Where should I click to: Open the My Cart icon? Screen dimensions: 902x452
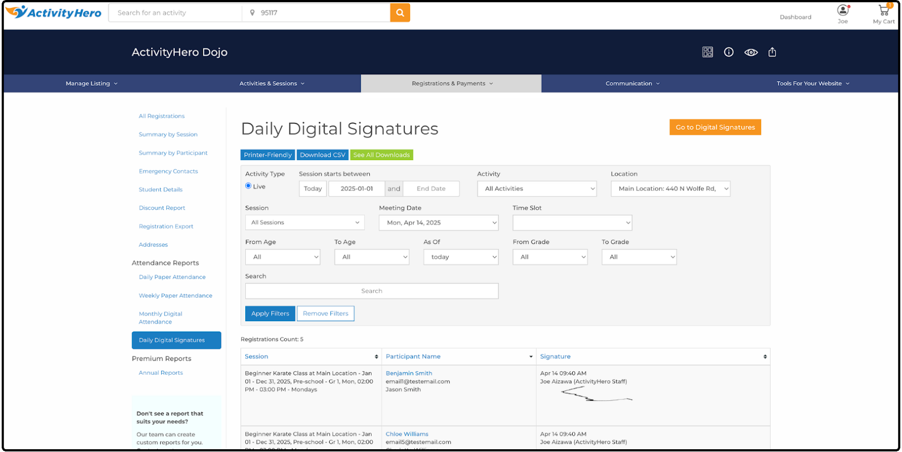pyautogui.click(x=884, y=10)
